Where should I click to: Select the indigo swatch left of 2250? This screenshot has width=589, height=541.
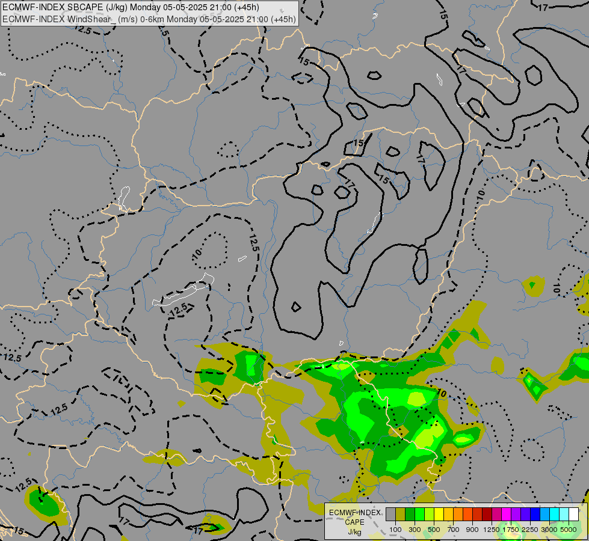click(525, 515)
